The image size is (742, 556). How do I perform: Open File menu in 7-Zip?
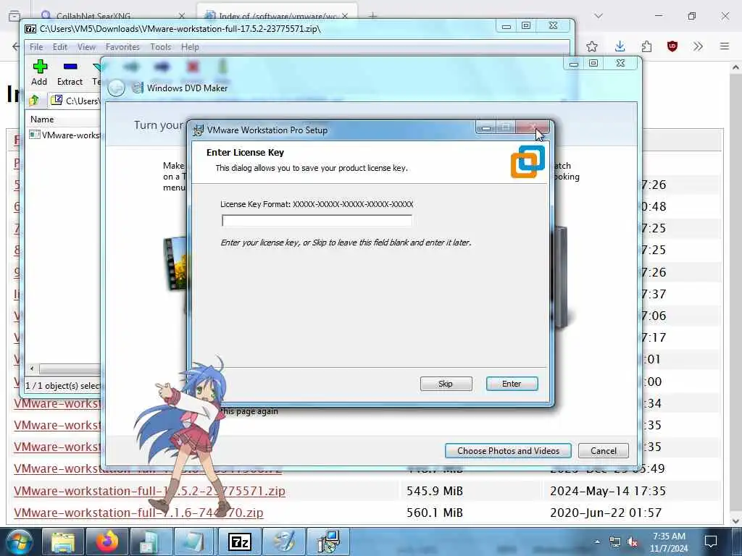(36, 47)
